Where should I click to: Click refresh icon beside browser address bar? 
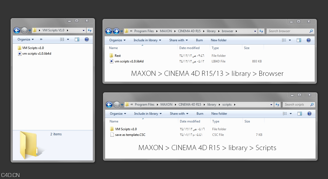(x=261, y=31)
